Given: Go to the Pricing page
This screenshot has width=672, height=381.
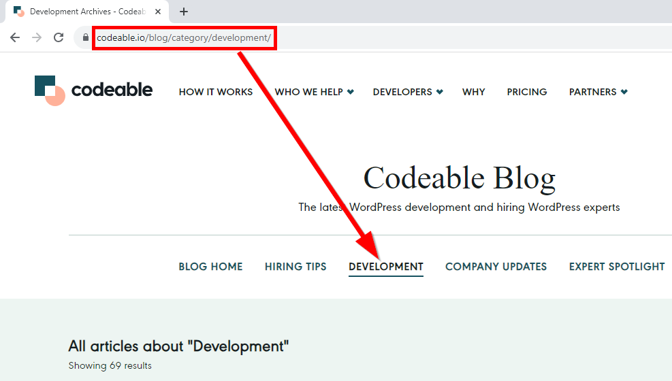Looking at the screenshot, I should (527, 92).
